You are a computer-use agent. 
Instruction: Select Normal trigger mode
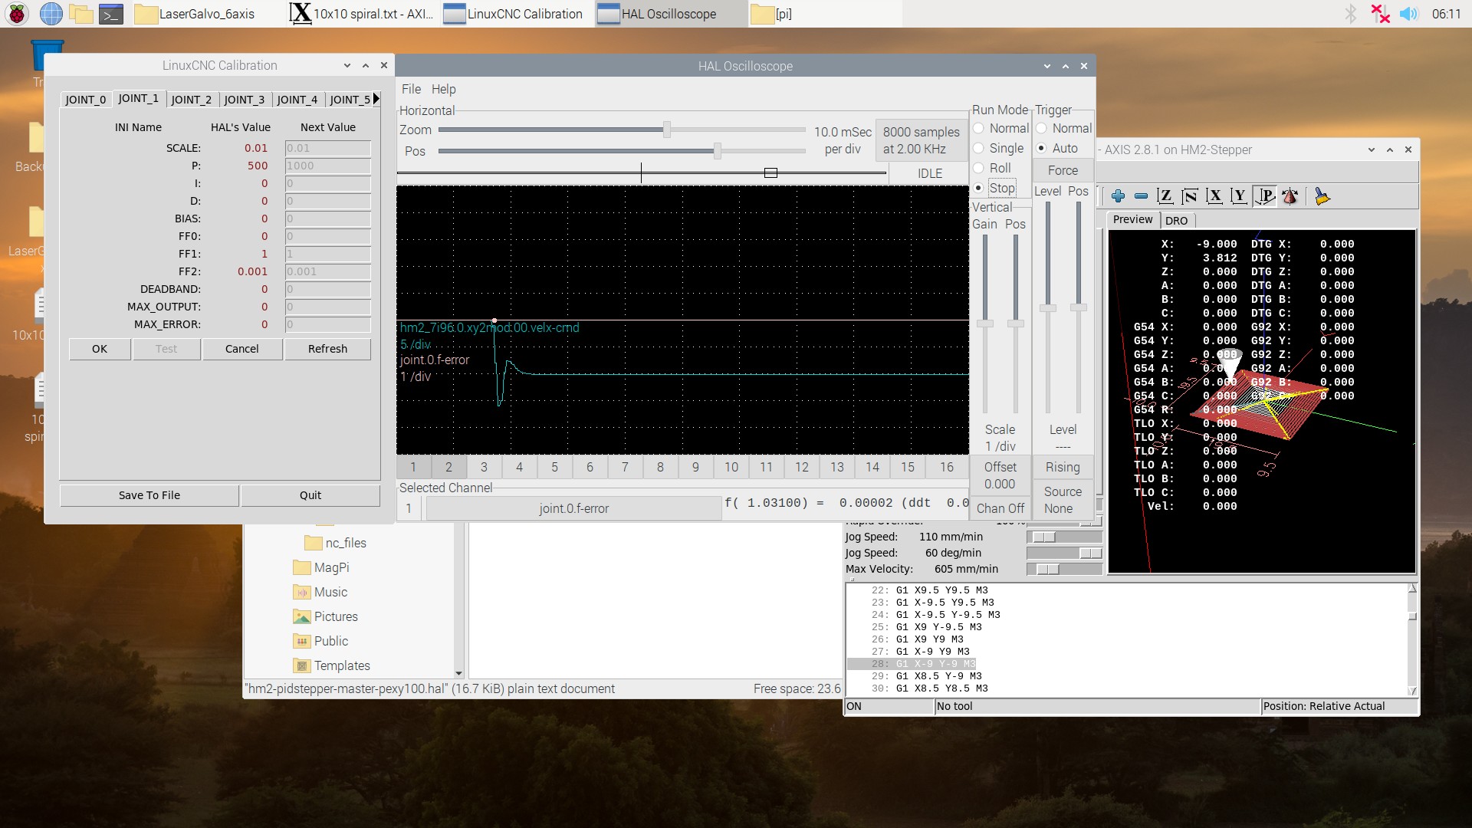pyautogui.click(x=1064, y=128)
